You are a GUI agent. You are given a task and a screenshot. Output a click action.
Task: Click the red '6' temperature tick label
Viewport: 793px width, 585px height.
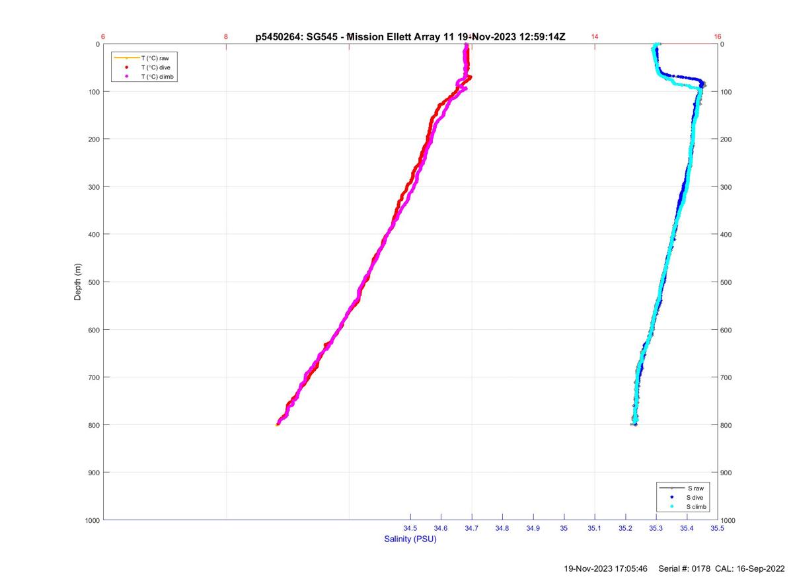pyautogui.click(x=103, y=37)
